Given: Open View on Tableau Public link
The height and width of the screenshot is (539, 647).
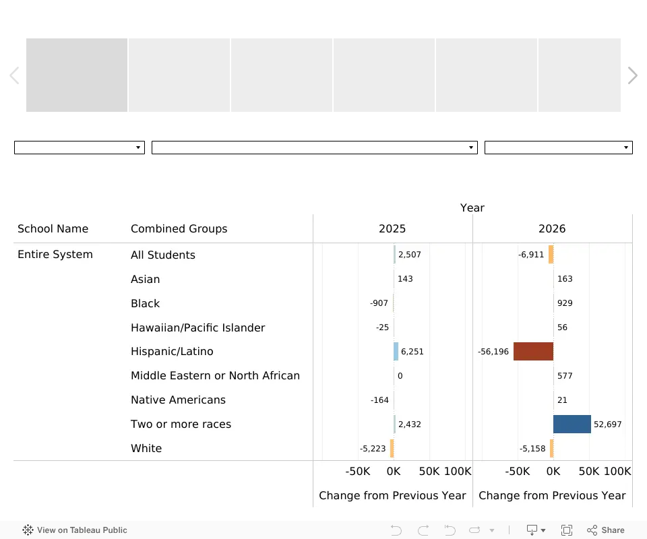Looking at the screenshot, I should point(82,530).
